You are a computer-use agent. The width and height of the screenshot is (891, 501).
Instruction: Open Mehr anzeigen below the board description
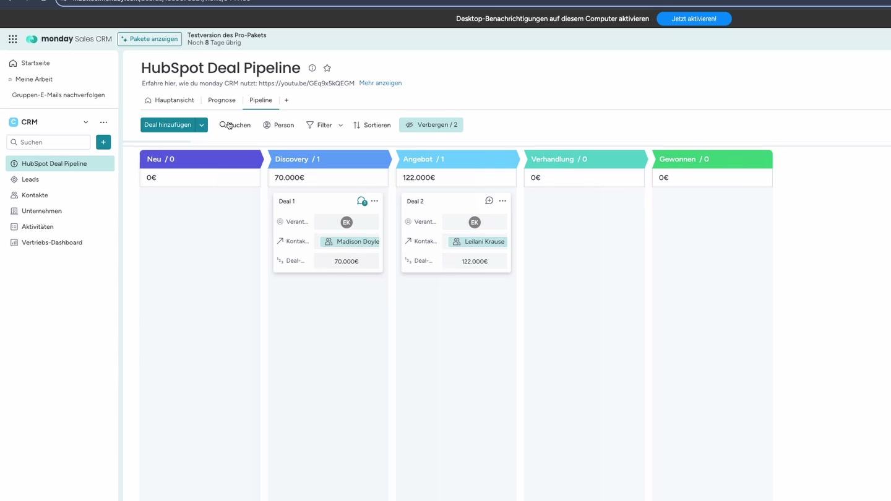pos(380,83)
